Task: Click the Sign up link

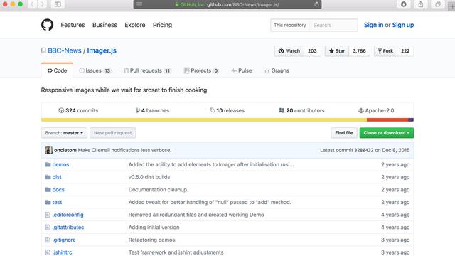Action: 403,25
